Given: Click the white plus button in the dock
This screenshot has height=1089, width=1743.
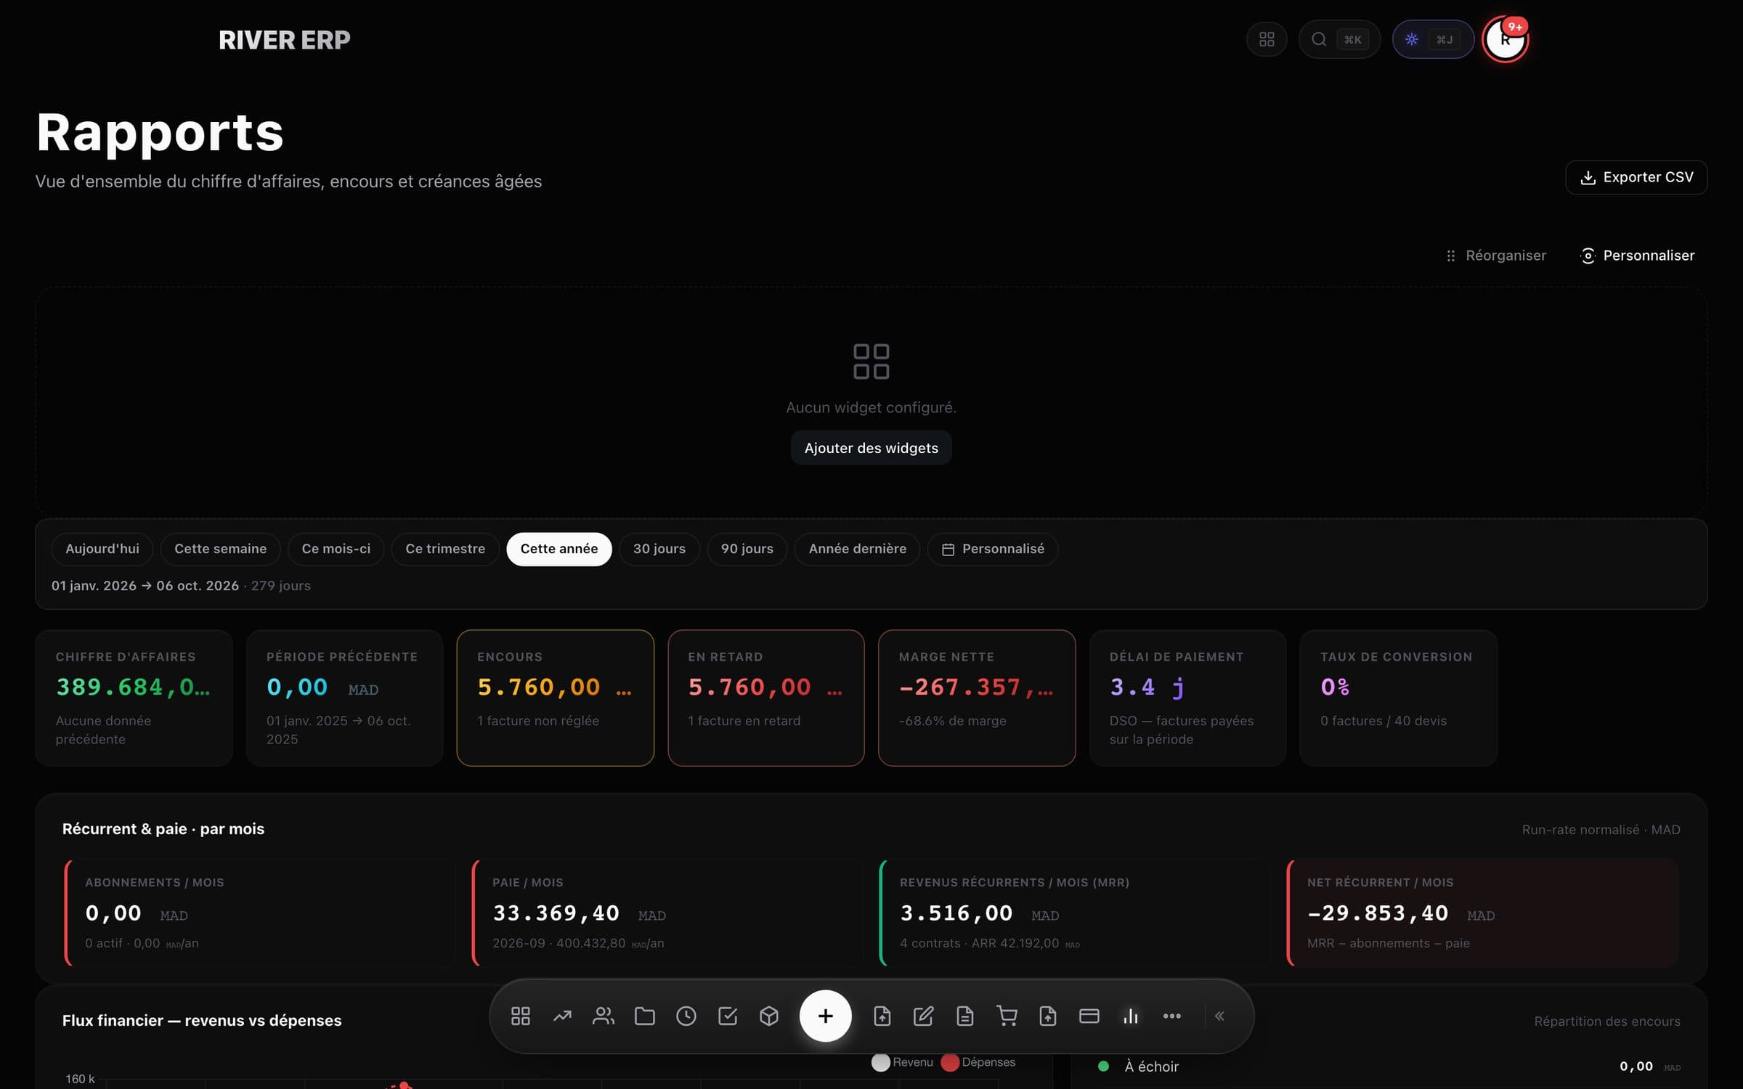Looking at the screenshot, I should coord(825,1016).
